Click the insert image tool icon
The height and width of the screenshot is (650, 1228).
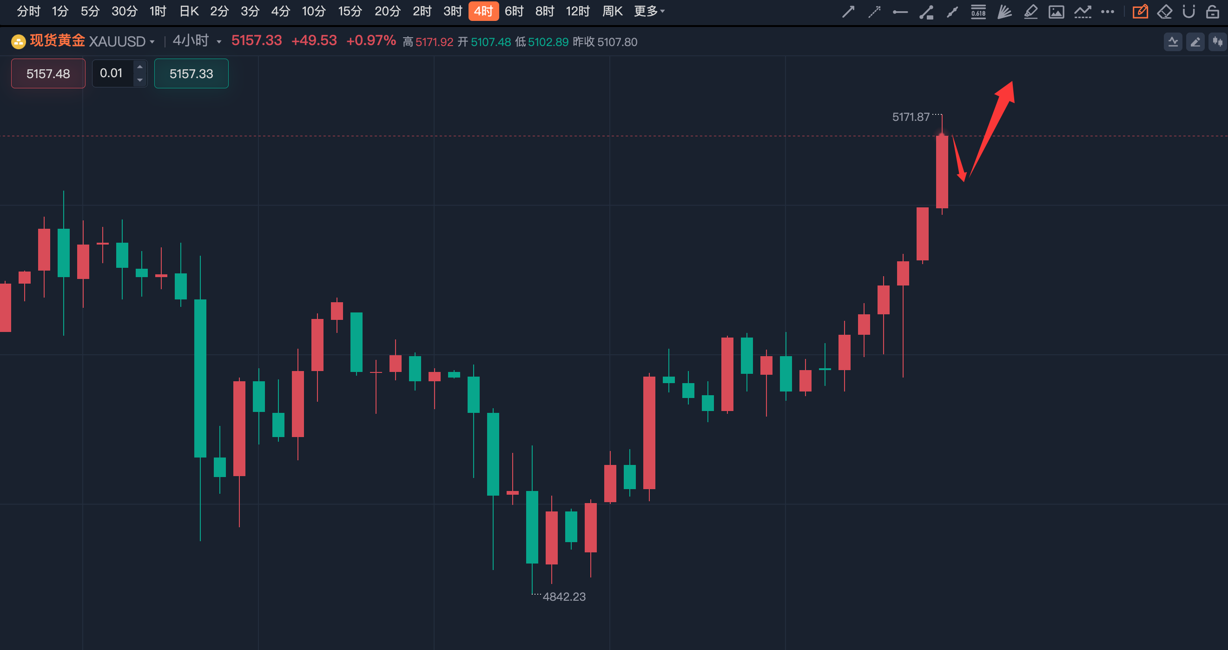[x=1056, y=12]
